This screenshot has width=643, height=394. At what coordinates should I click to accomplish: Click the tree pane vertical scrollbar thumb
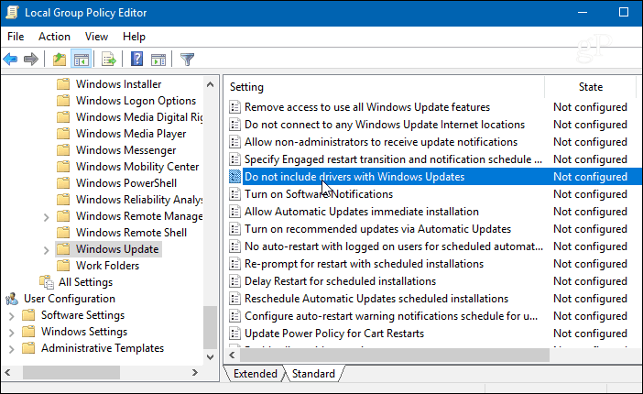point(210,327)
